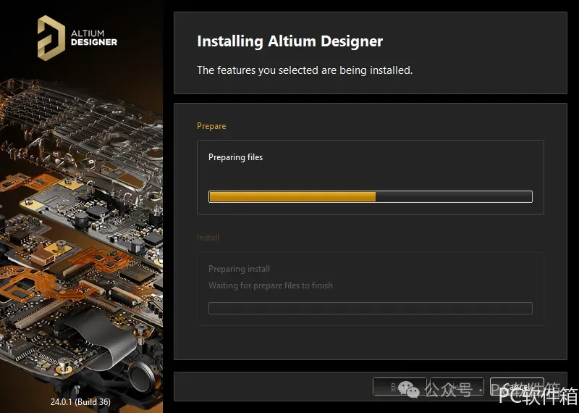Click "Waiting for prepare files to finish" text
The width and height of the screenshot is (579, 413).
pos(271,285)
